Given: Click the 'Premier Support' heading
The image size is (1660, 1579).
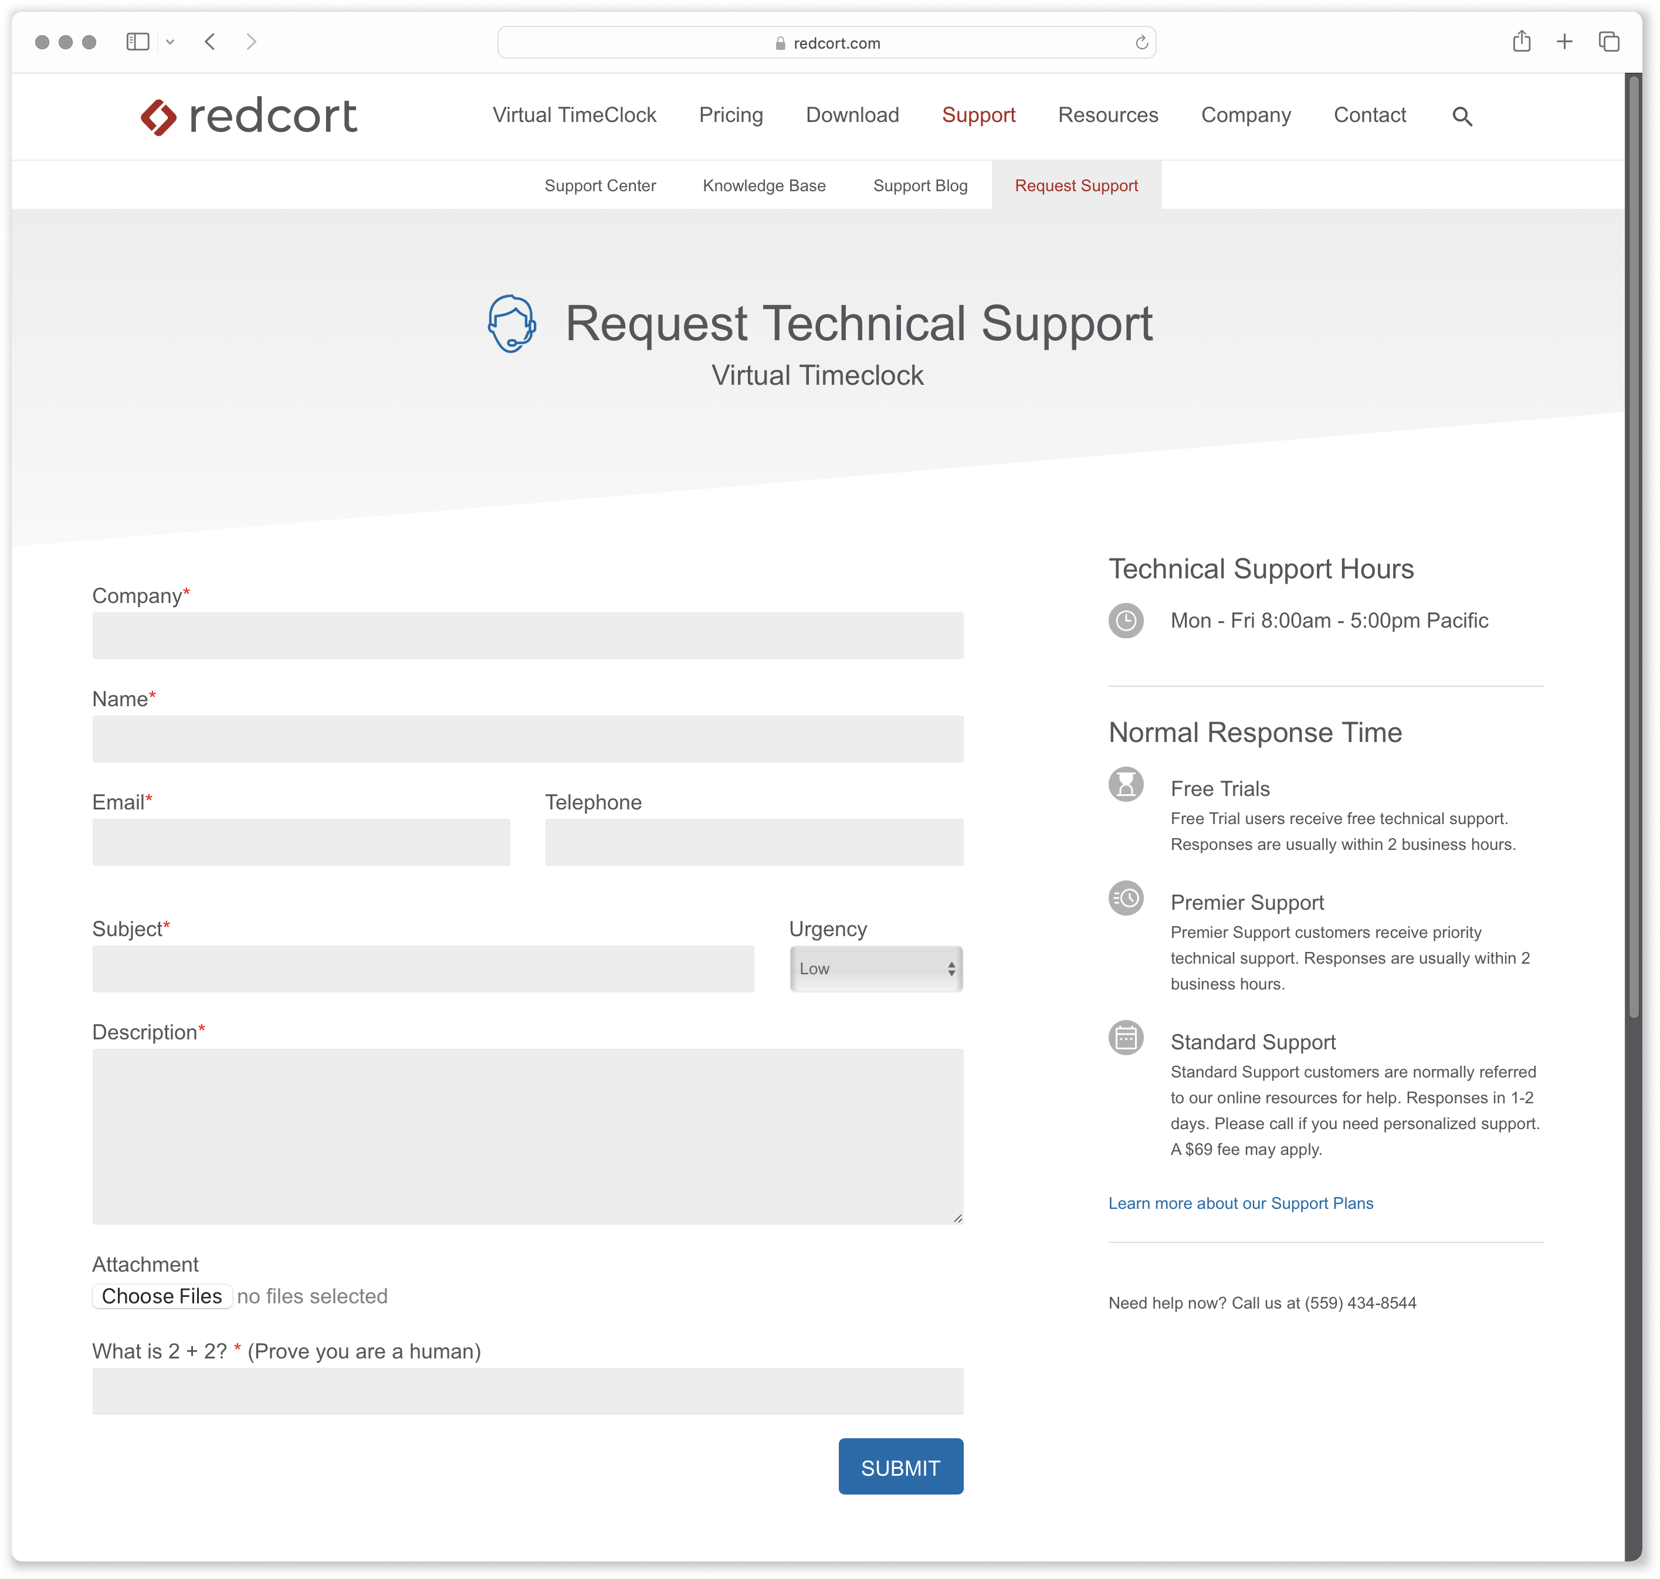Looking at the screenshot, I should (1246, 903).
